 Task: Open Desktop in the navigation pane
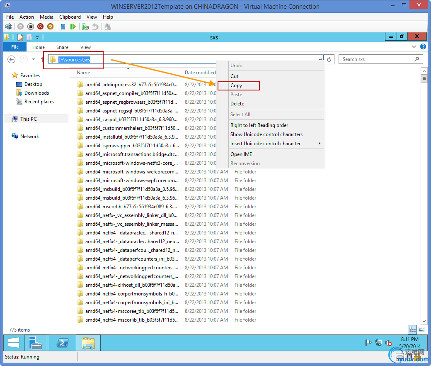pyautogui.click(x=33, y=84)
